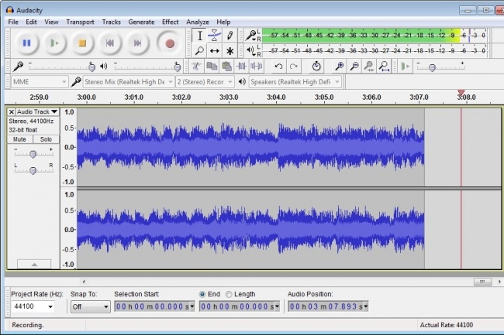Open the Speakers output device dropdown
Screen dimensions: 504x335
[x=295, y=82]
